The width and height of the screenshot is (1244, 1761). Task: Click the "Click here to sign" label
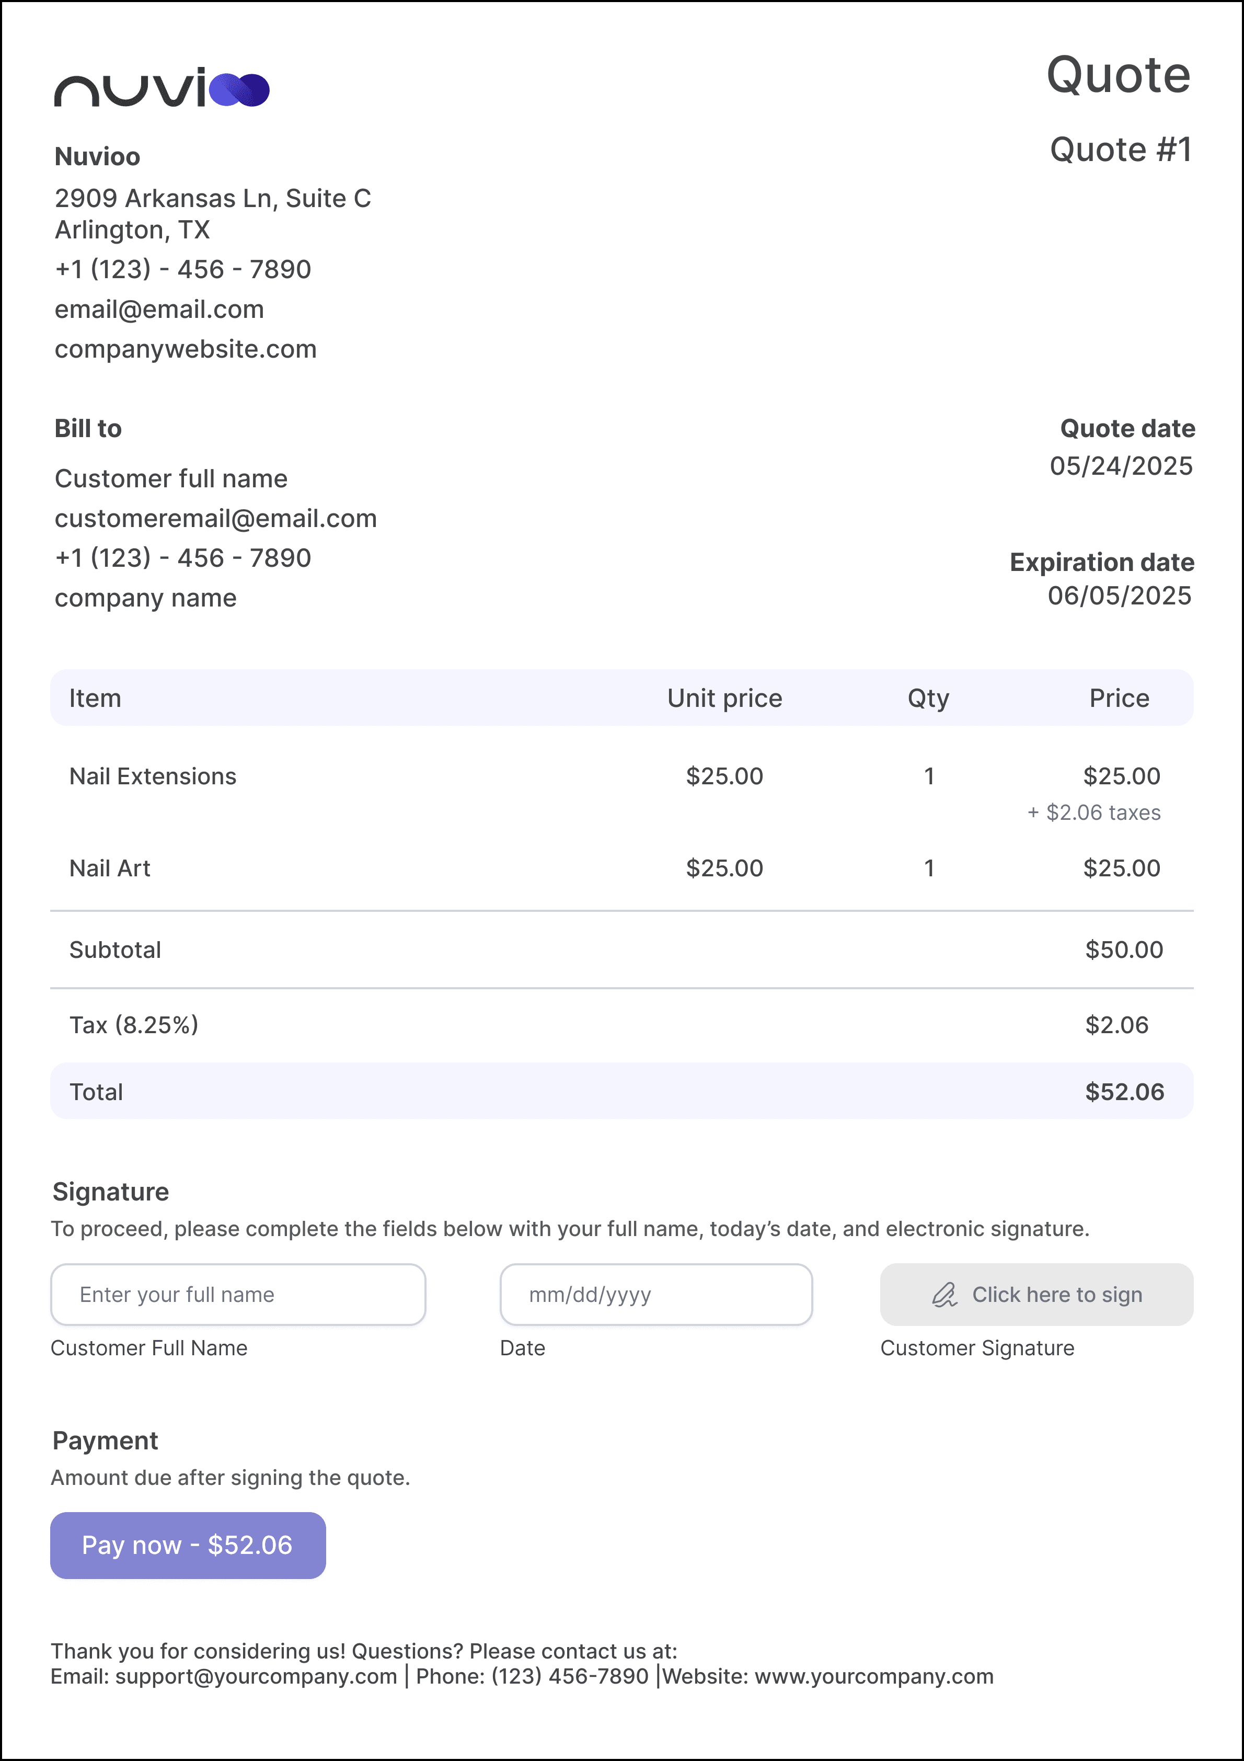click(1057, 1295)
